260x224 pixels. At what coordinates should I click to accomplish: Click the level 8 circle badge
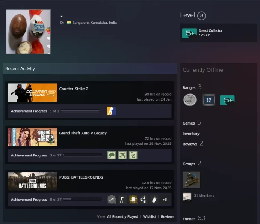(201, 15)
